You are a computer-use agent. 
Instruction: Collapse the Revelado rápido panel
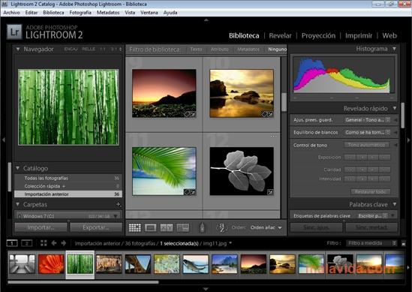395,108
